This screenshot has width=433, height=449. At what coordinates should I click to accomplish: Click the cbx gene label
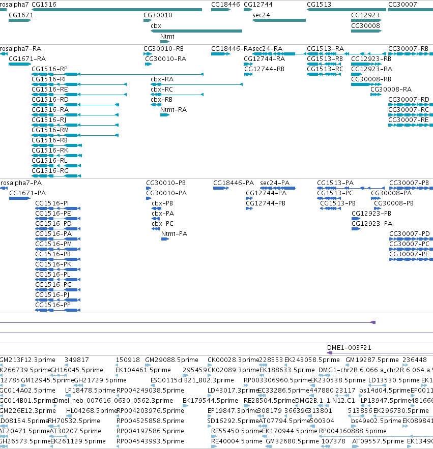156,26
